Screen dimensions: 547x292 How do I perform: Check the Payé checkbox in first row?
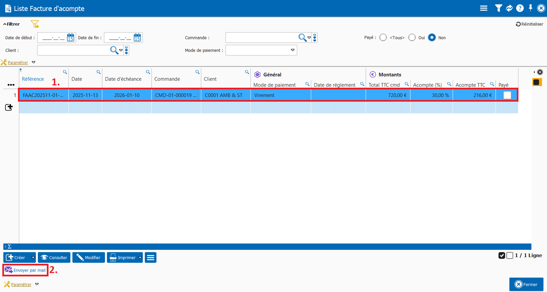point(507,95)
